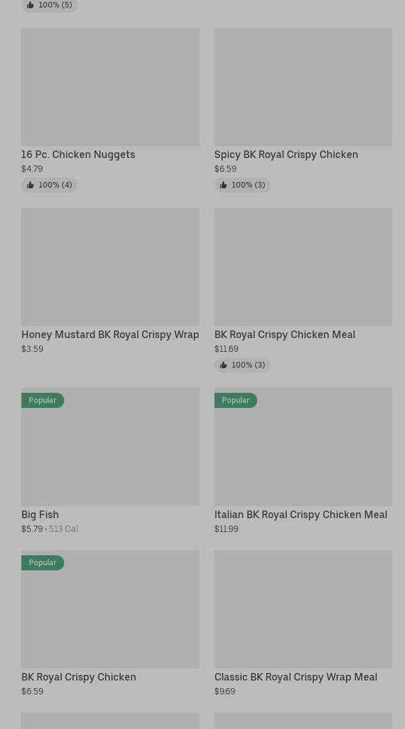
Task: Click Popular badge on Italian Chicken Meal
Action: tap(236, 400)
